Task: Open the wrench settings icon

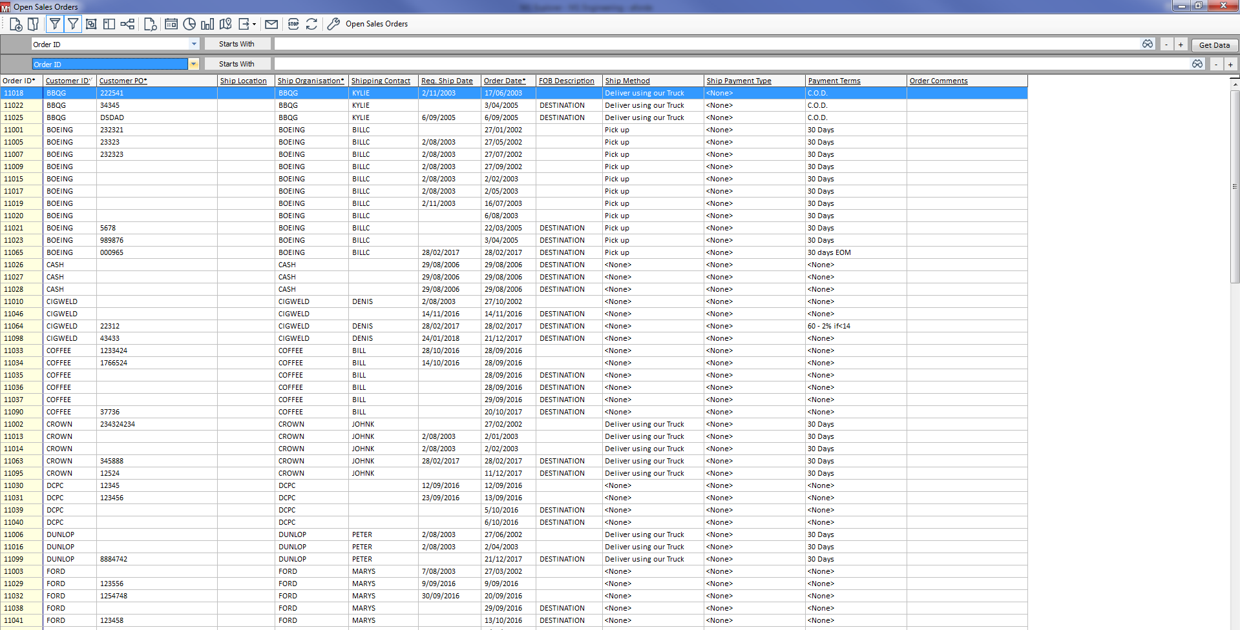Action: click(x=333, y=25)
